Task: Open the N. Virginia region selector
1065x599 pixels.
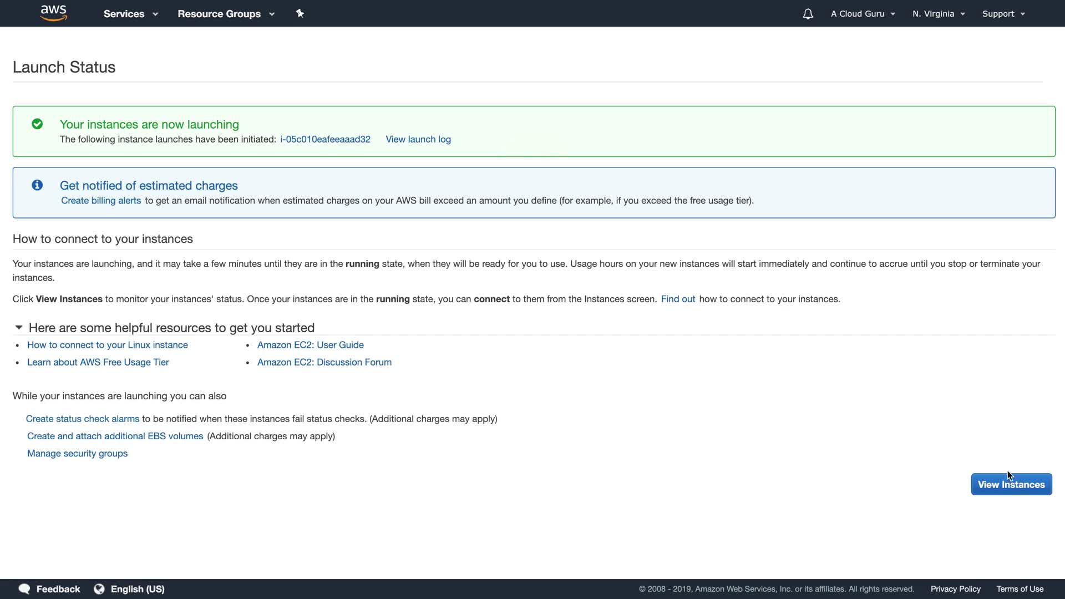Action: 939,14
